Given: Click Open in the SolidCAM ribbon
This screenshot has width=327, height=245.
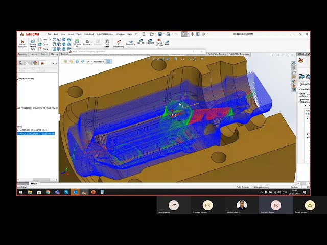Looking at the screenshot, I should (43, 44).
